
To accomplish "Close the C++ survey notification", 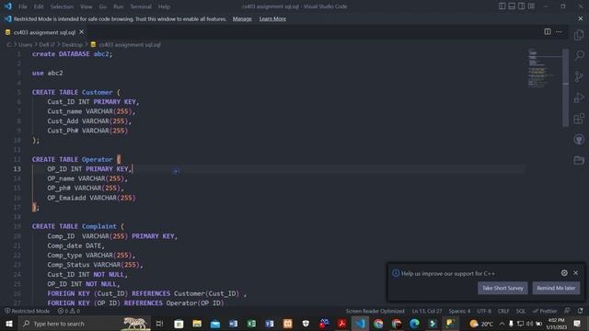I will pos(575,273).
